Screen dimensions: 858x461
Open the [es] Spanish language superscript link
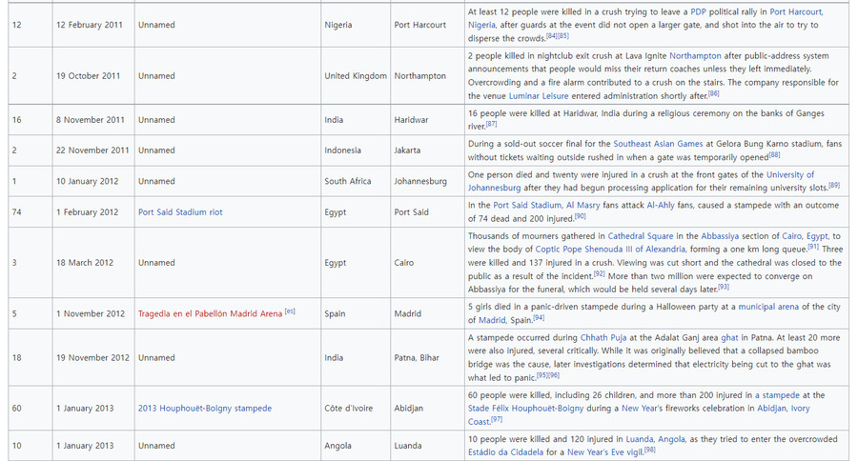pos(290,311)
